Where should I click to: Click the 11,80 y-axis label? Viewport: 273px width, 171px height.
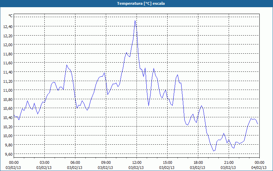click(8, 54)
